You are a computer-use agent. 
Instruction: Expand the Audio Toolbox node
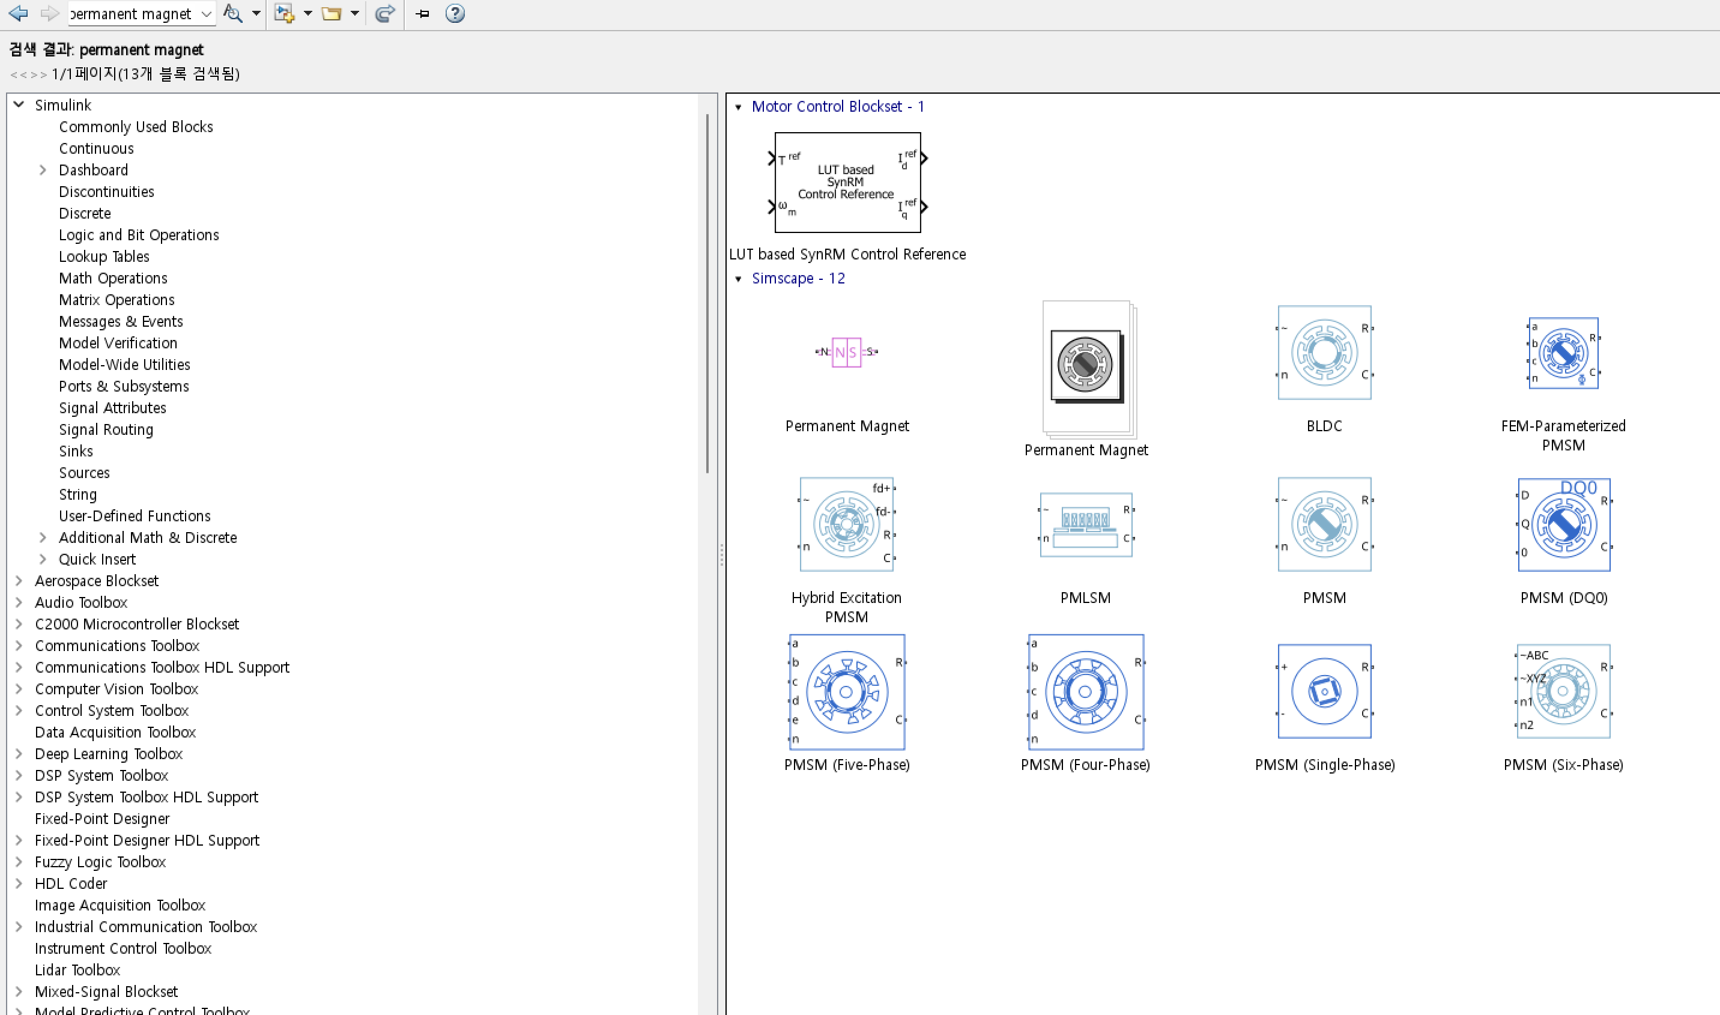pyautogui.click(x=19, y=602)
